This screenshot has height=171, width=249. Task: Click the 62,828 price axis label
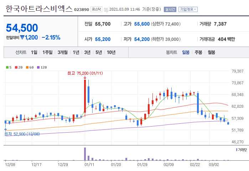click(x=237, y=106)
